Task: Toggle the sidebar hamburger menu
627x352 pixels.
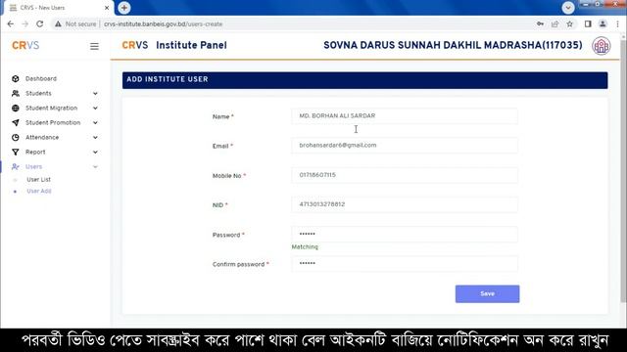Action: [x=94, y=46]
